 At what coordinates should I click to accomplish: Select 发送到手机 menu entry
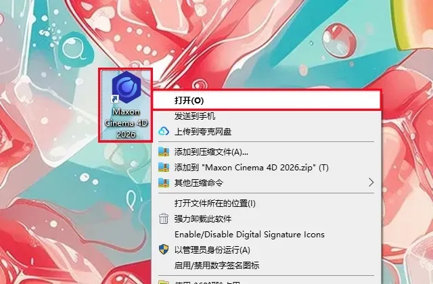(195, 116)
